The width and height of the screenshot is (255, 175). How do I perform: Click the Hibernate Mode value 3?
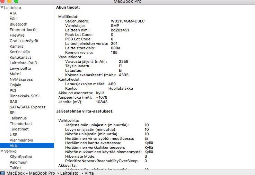coord(146,156)
